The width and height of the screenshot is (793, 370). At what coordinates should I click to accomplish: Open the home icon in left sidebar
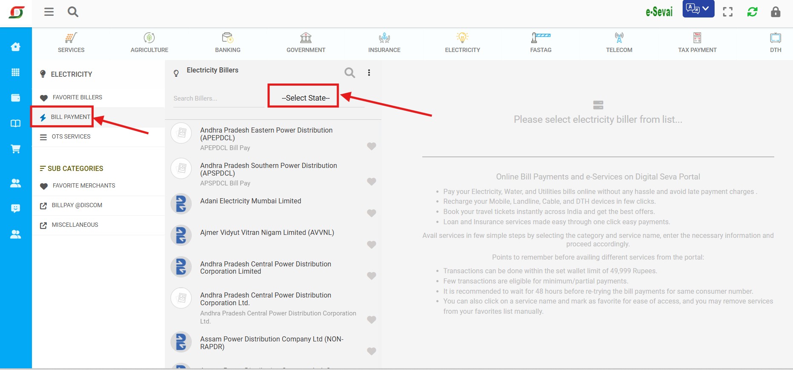[16, 47]
